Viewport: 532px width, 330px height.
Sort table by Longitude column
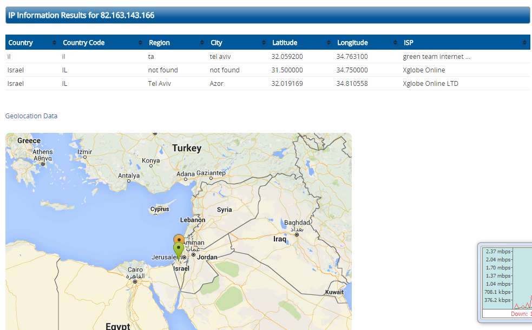[x=368, y=43]
